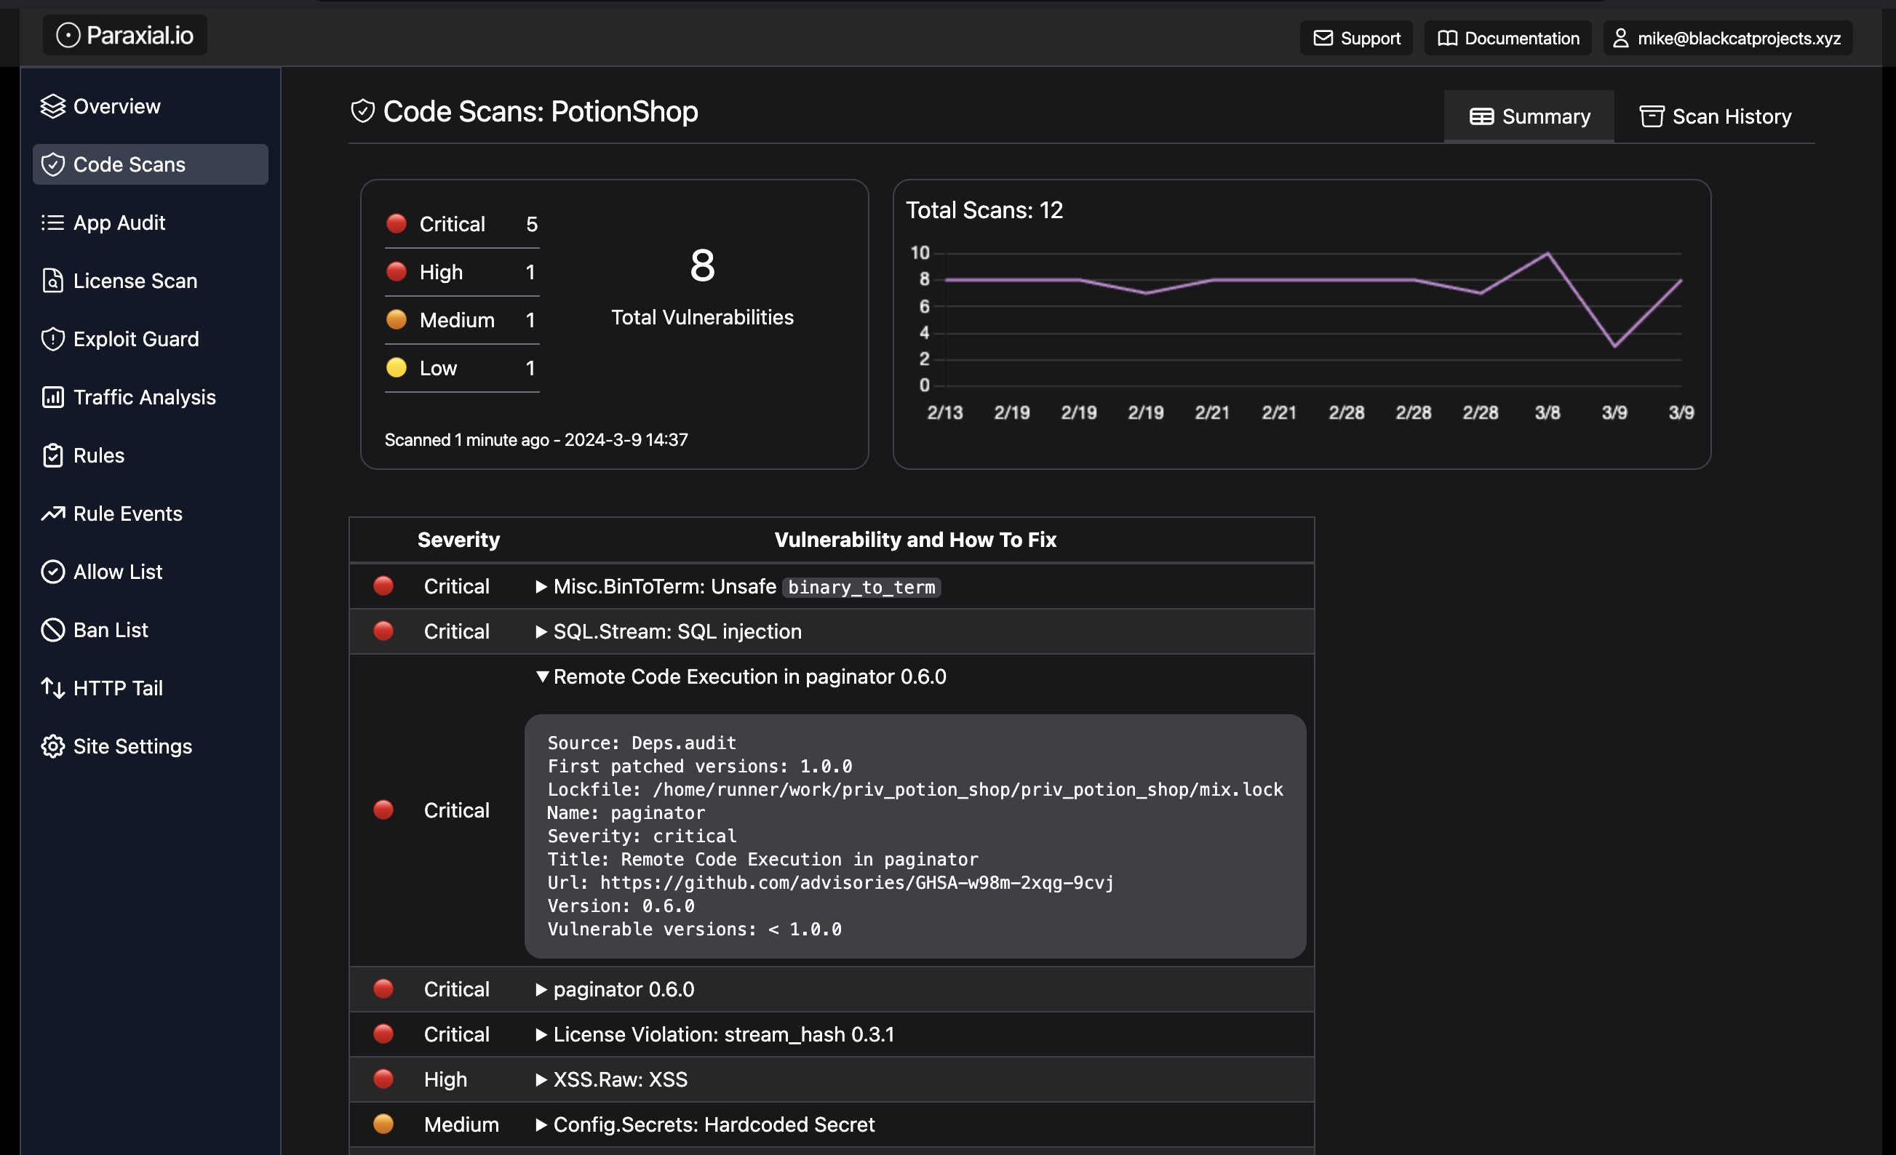Screen dimensions: 1896x1155
Task: Click the Low severity yellow dot in summary
Action: pos(397,368)
